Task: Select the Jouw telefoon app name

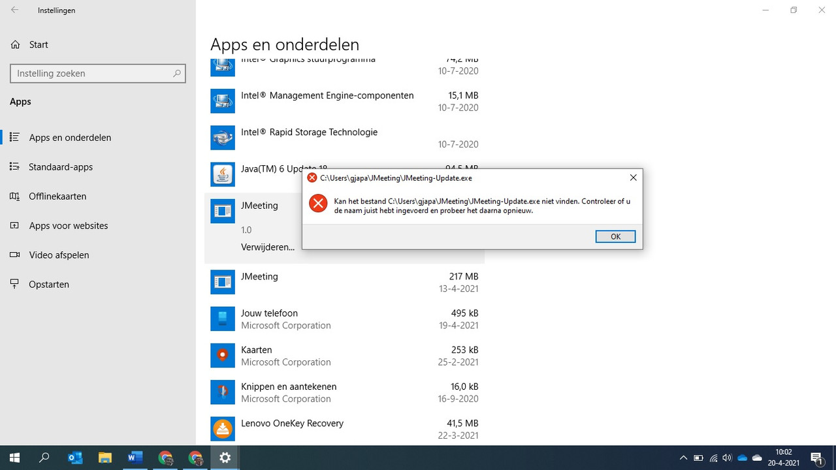Action: tap(269, 313)
